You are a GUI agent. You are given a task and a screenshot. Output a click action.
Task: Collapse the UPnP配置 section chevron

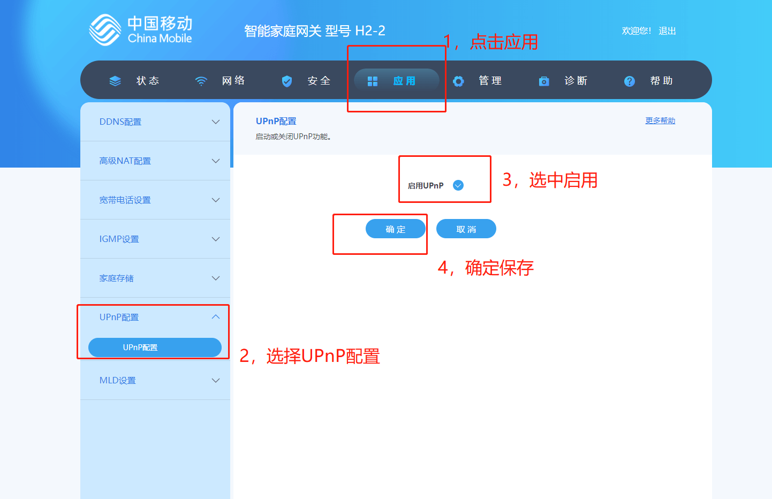pos(216,316)
